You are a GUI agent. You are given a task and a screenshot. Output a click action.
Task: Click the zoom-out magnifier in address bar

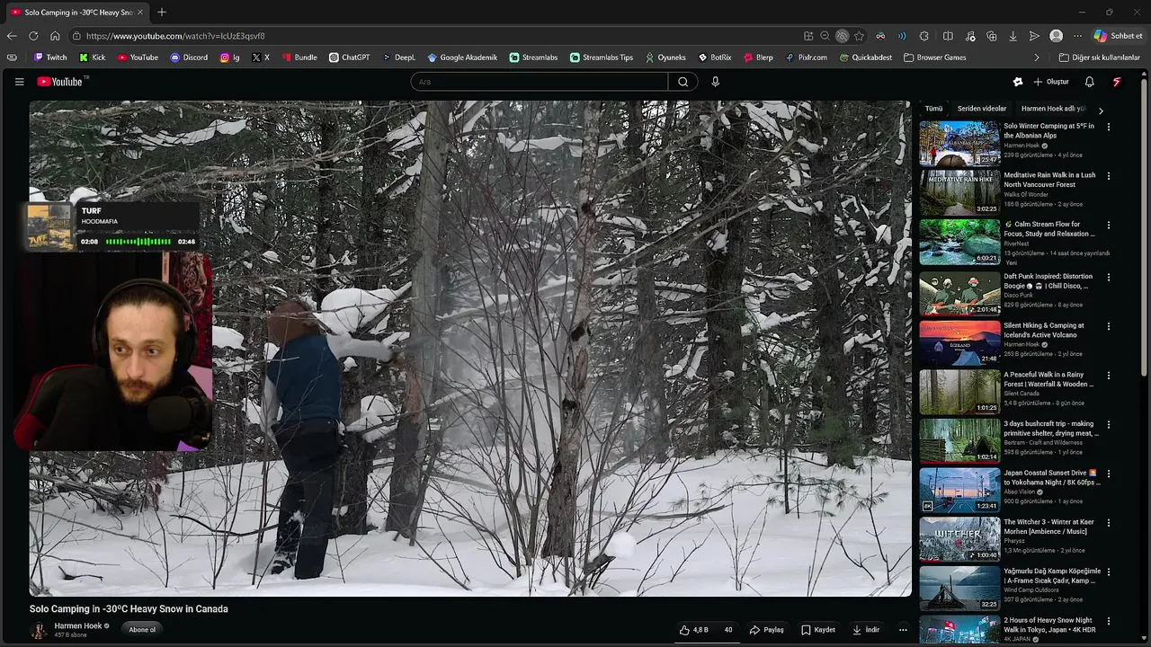(825, 36)
